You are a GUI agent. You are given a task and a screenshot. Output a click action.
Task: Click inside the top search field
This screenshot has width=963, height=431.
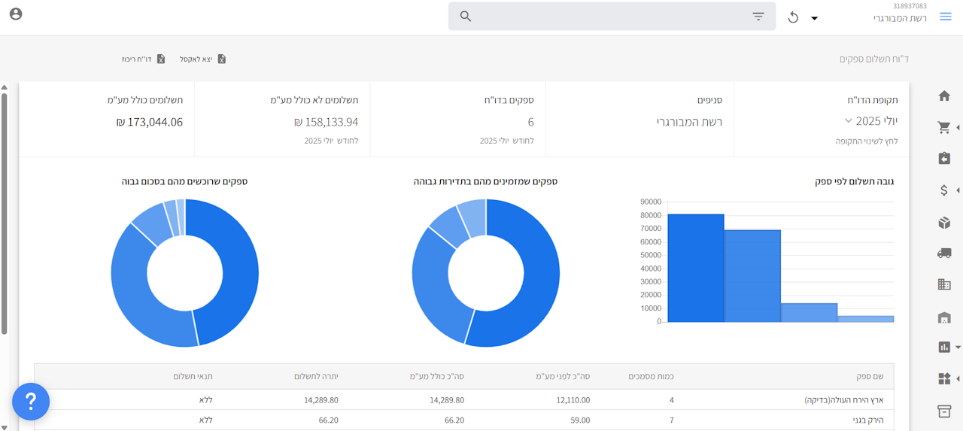click(x=612, y=17)
